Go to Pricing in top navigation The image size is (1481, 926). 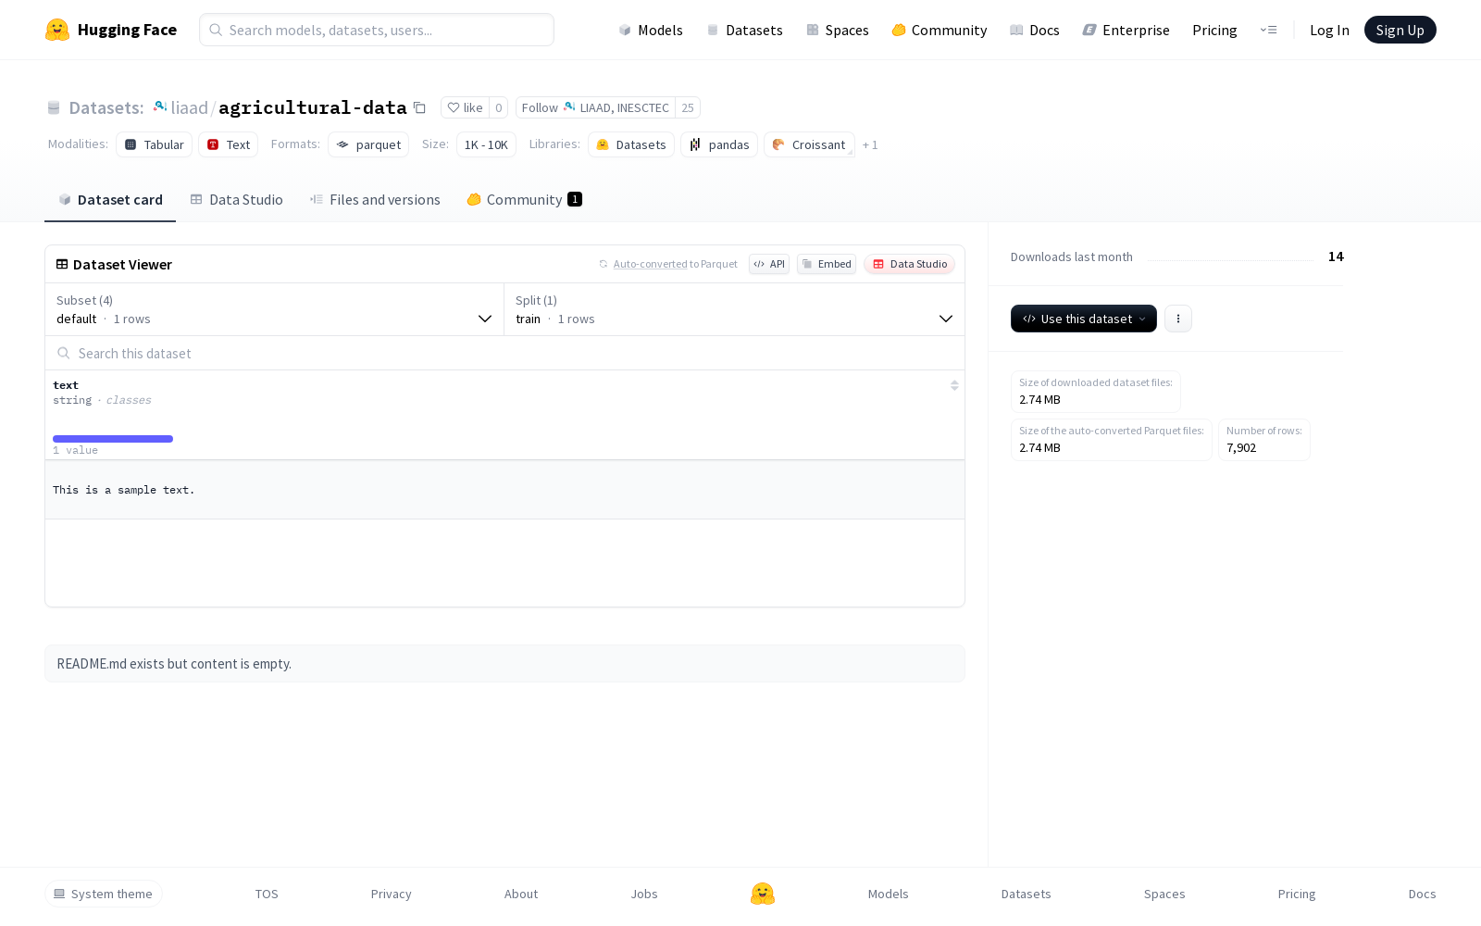click(x=1214, y=30)
